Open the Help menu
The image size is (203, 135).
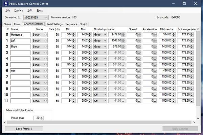[40, 10]
